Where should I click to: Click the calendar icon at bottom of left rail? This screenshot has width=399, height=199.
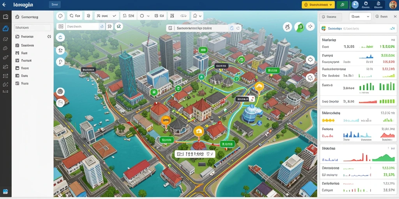tap(5, 192)
